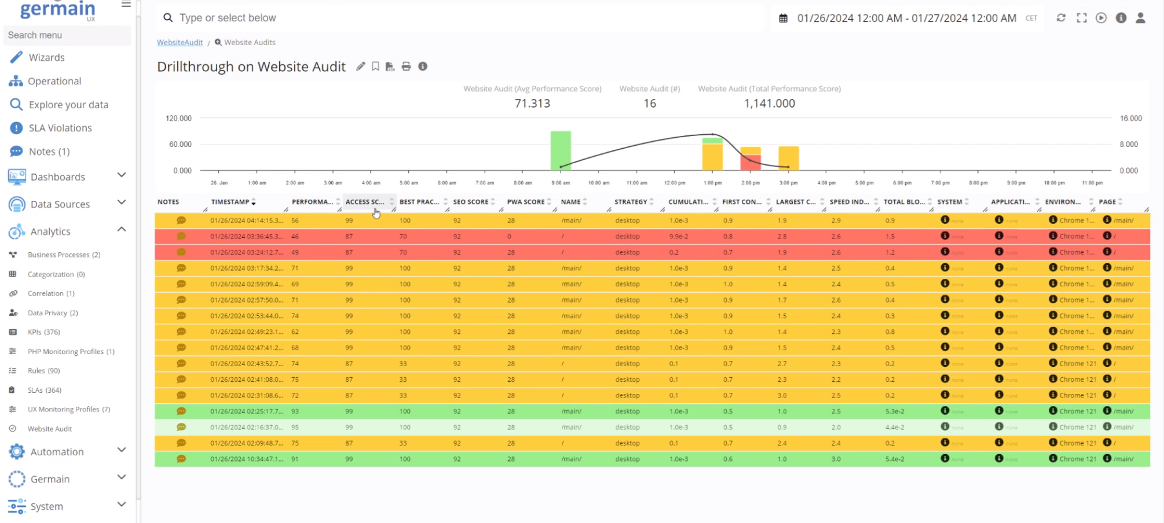The image size is (1164, 523).
Task: Toggle sort direction on TIMESTAMP column
Action: tap(254, 202)
